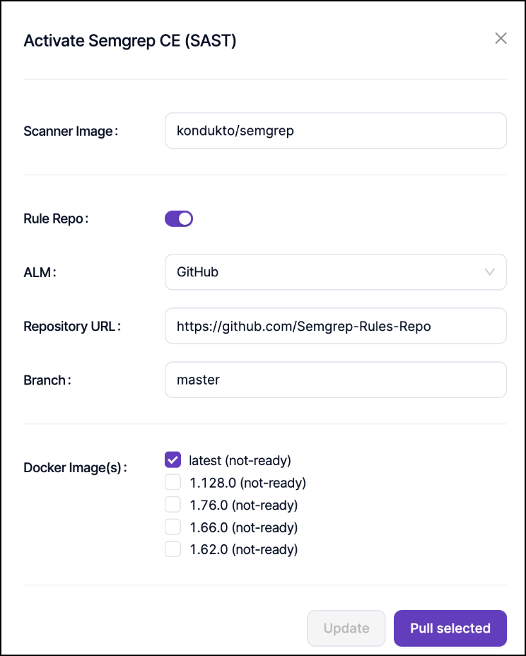Click the Branch field containing master
The height and width of the screenshot is (656, 526).
click(x=335, y=380)
